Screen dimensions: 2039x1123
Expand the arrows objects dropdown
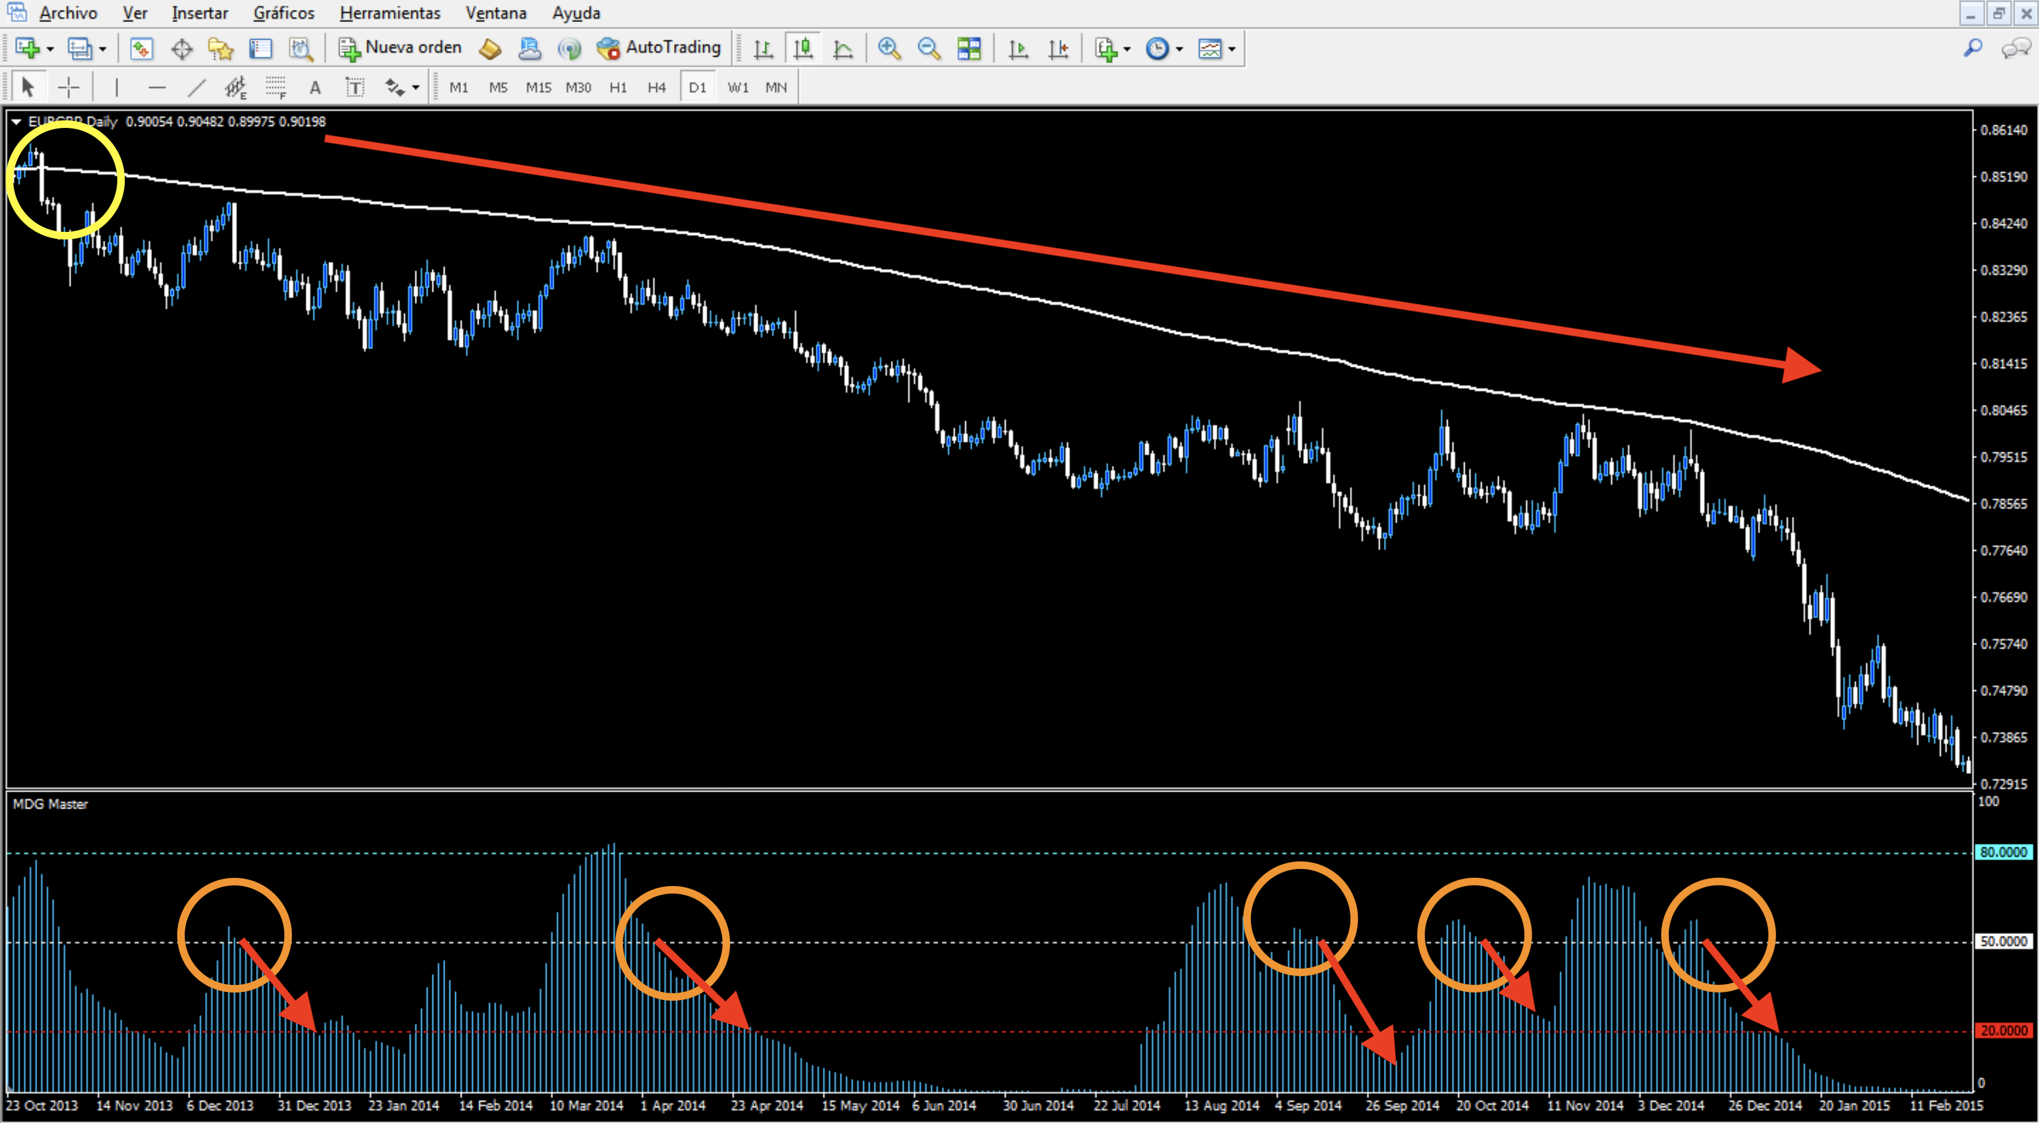tap(415, 88)
